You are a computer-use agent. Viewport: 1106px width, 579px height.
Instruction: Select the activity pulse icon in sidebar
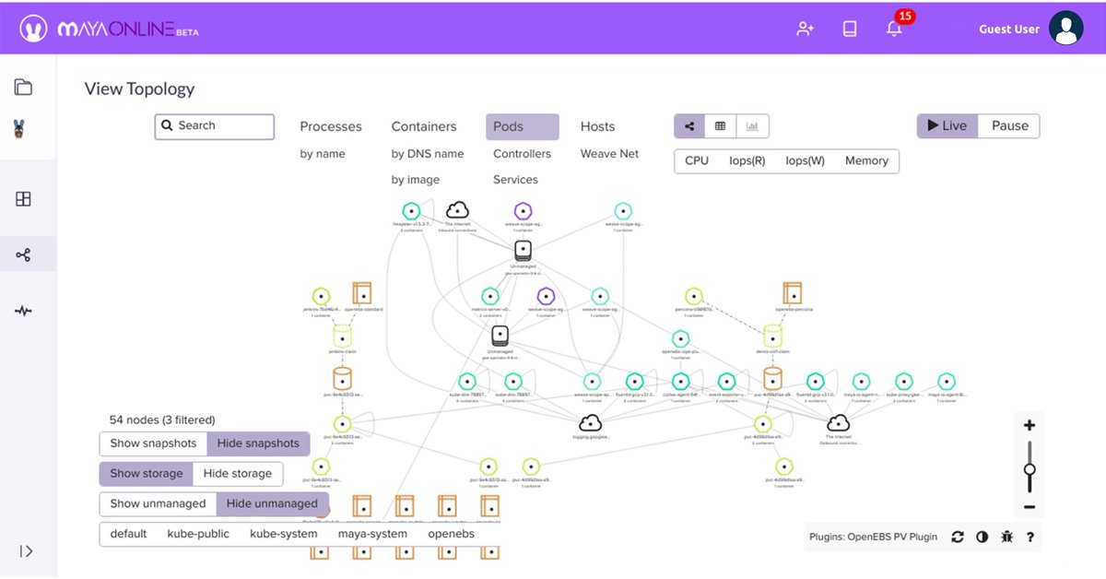pyautogui.click(x=28, y=311)
